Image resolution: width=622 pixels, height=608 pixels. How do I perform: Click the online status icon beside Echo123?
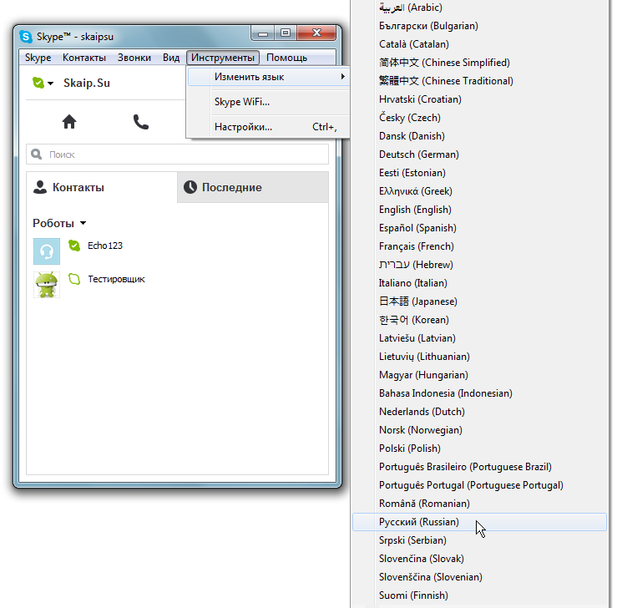pos(73,246)
